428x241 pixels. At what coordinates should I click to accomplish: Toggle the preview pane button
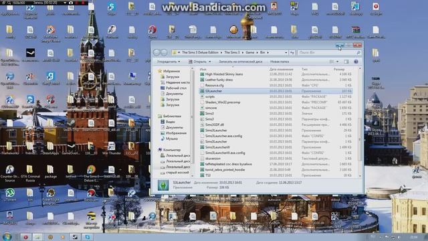click(346, 62)
